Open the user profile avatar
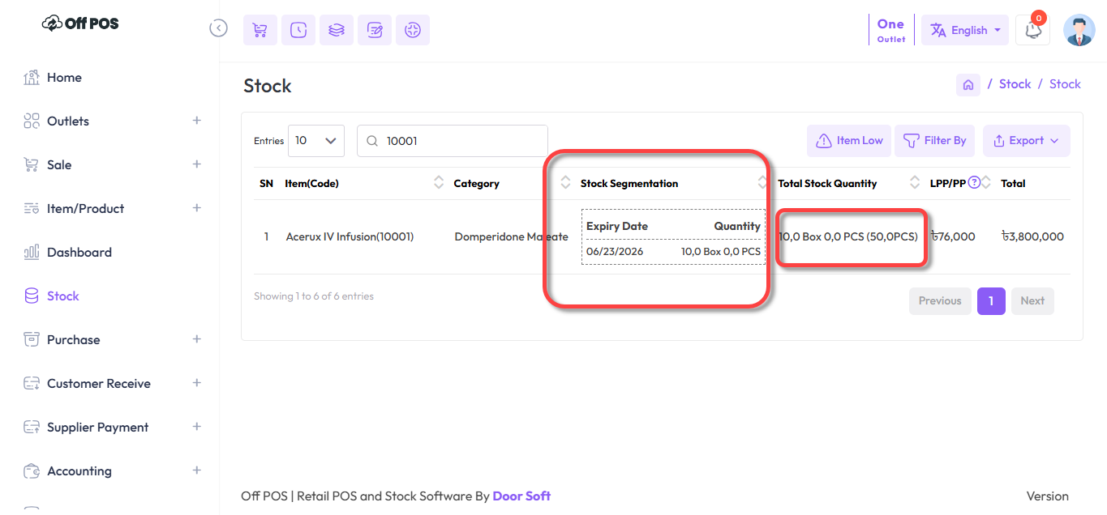This screenshot has width=1107, height=515. pyautogui.click(x=1079, y=30)
